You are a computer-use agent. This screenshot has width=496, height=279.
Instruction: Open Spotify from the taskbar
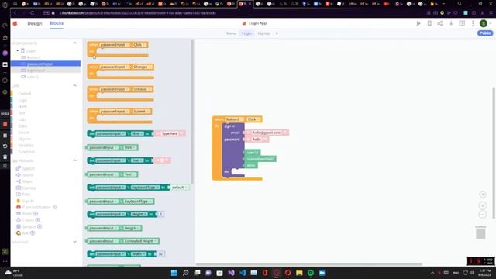point(311,273)
